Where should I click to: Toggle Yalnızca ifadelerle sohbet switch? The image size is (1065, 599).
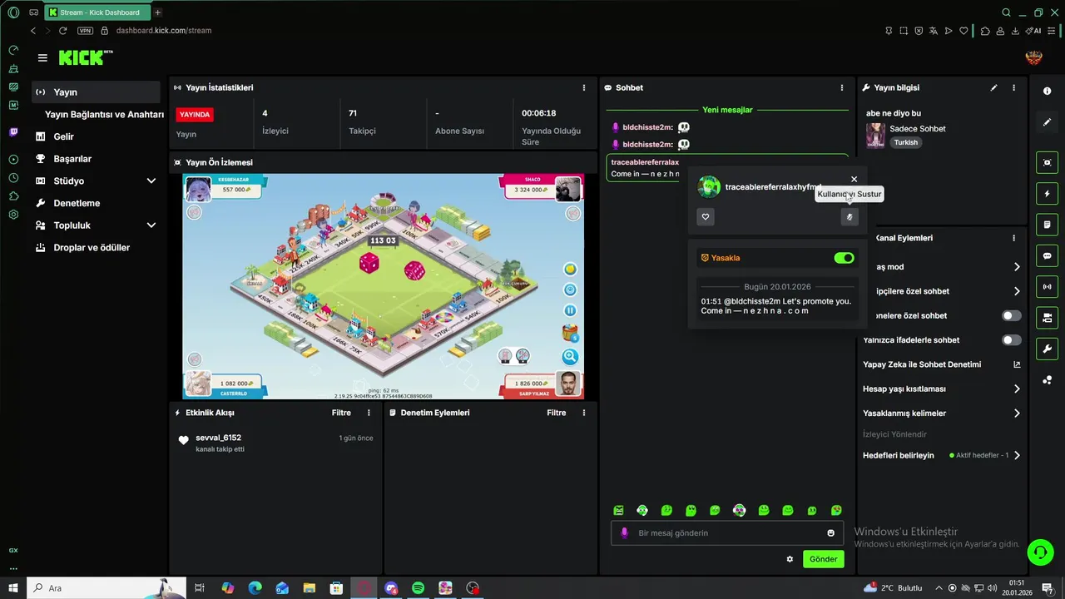[x=1011, y=340]
